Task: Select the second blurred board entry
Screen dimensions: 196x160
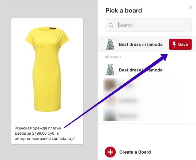Action: click(x=141, y=100)
